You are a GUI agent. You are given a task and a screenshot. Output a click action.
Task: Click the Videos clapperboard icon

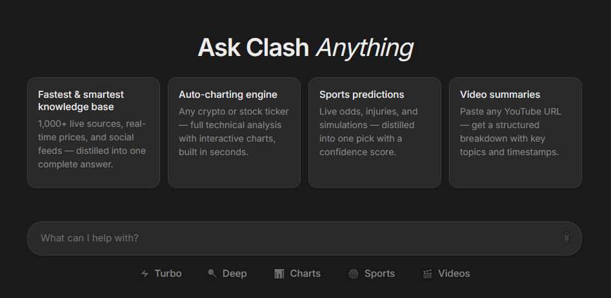427,274
